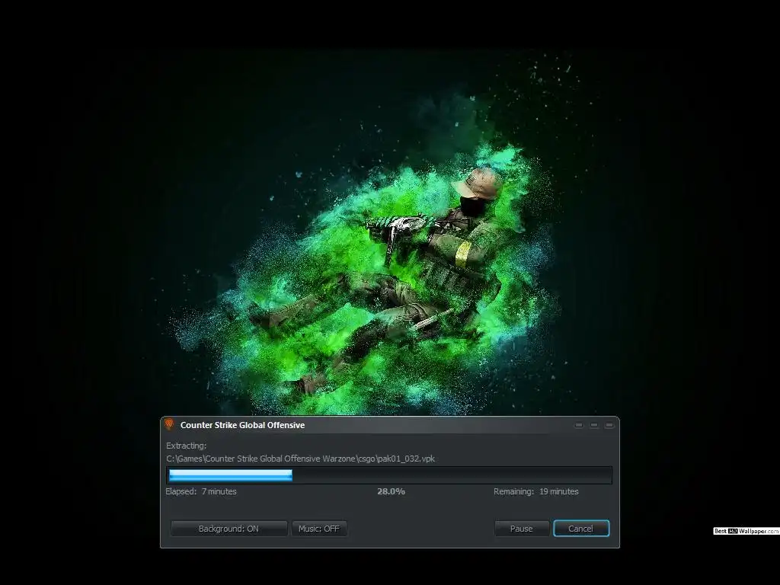Image resolution: width=780 pixels, height=585 pixels.
Task: Click the blue extraction progress bar
Action: pyautogui.click(x=389, y=475)
